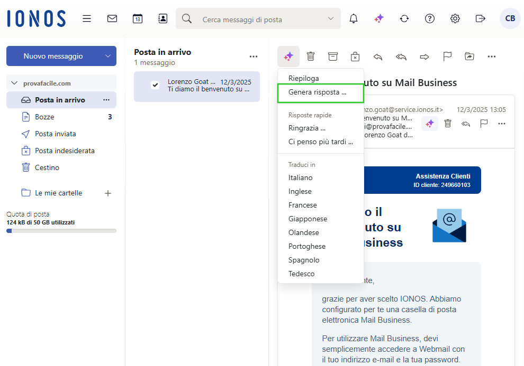Flag the message using toolbar flag icon
The width and height of the screenshot is (524, 366).
click(447, 57)
